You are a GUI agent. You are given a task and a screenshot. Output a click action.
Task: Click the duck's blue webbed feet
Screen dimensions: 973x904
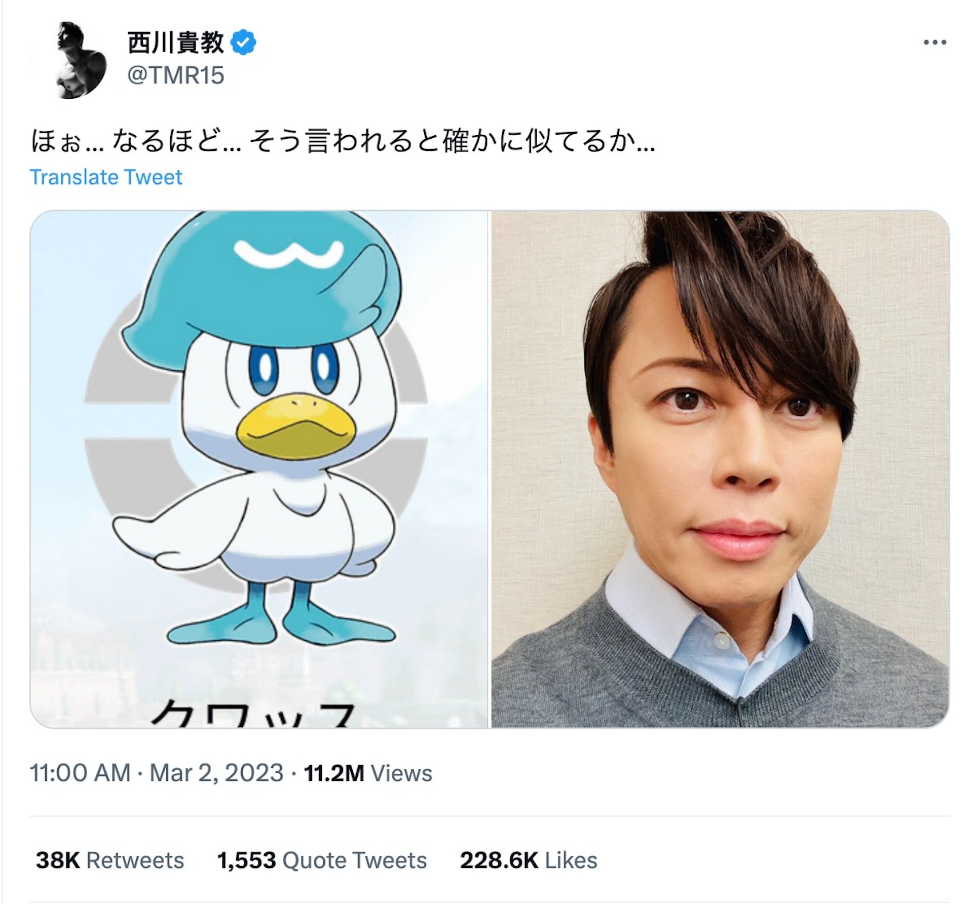point(281,617)
